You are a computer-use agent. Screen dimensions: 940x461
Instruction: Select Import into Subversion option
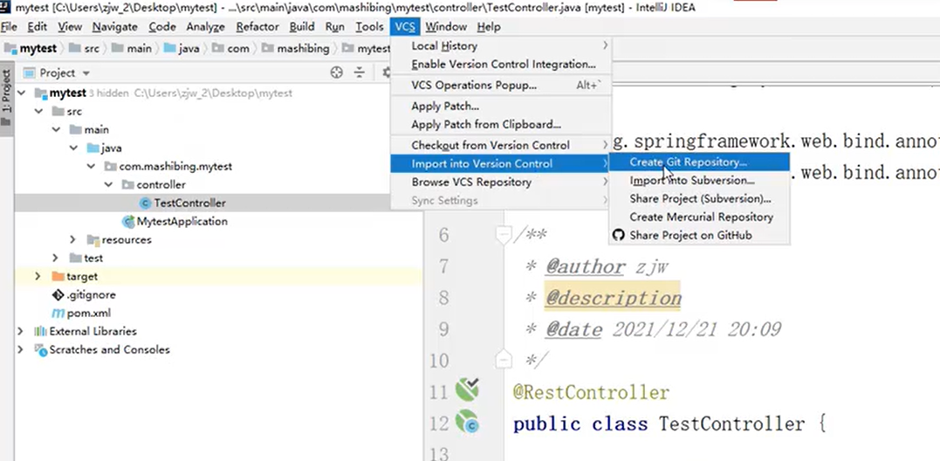click(699, 181)
